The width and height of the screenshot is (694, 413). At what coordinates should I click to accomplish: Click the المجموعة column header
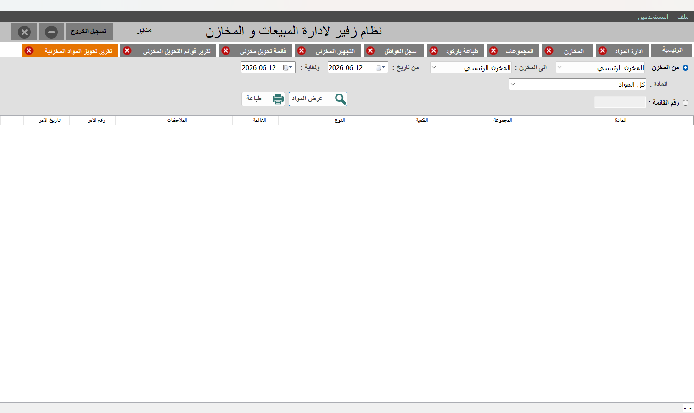[x=499, y=120]
